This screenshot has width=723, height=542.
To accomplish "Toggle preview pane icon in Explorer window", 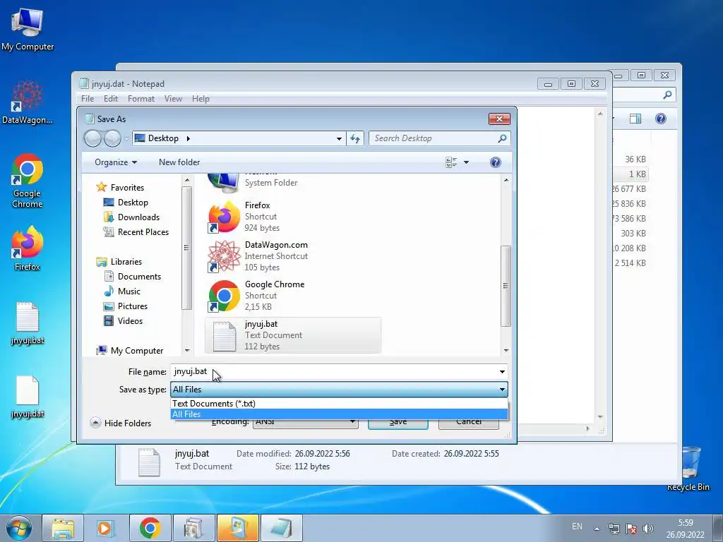I will click(x=635, y=119).
